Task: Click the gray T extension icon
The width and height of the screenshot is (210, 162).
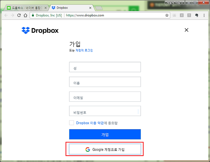Action: click(x=189, y=15)
